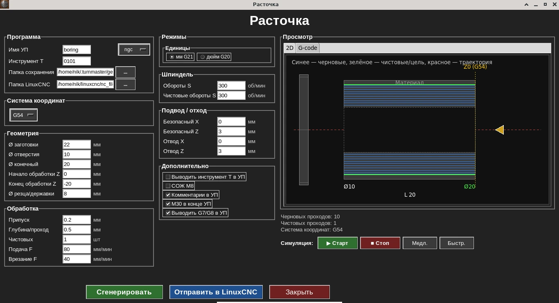Click the Папка LinuxCNC path field

[86, 84]
